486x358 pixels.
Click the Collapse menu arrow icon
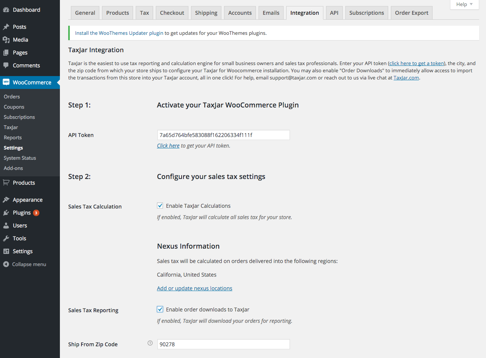point(6,264)
